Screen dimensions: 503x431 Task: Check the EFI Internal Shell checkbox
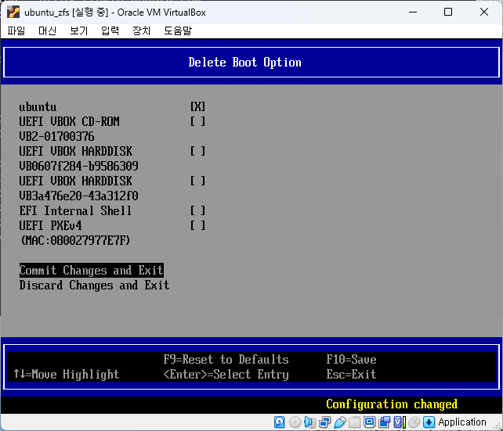[197, 211]
